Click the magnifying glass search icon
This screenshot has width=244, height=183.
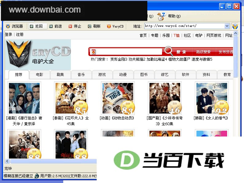pyautogui.click(x=169, y=51)
